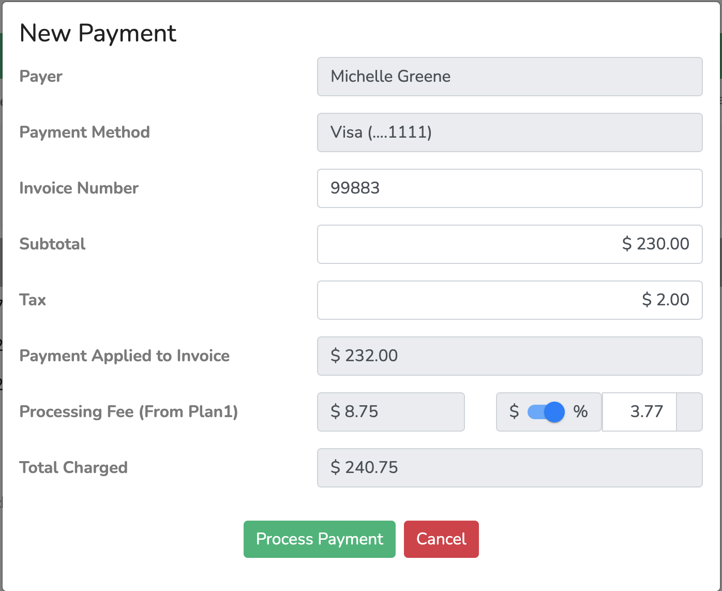Screen dimensions: 722x591
Task: Select the Invoice Number input showing 99883
Action: click(509, 188)
